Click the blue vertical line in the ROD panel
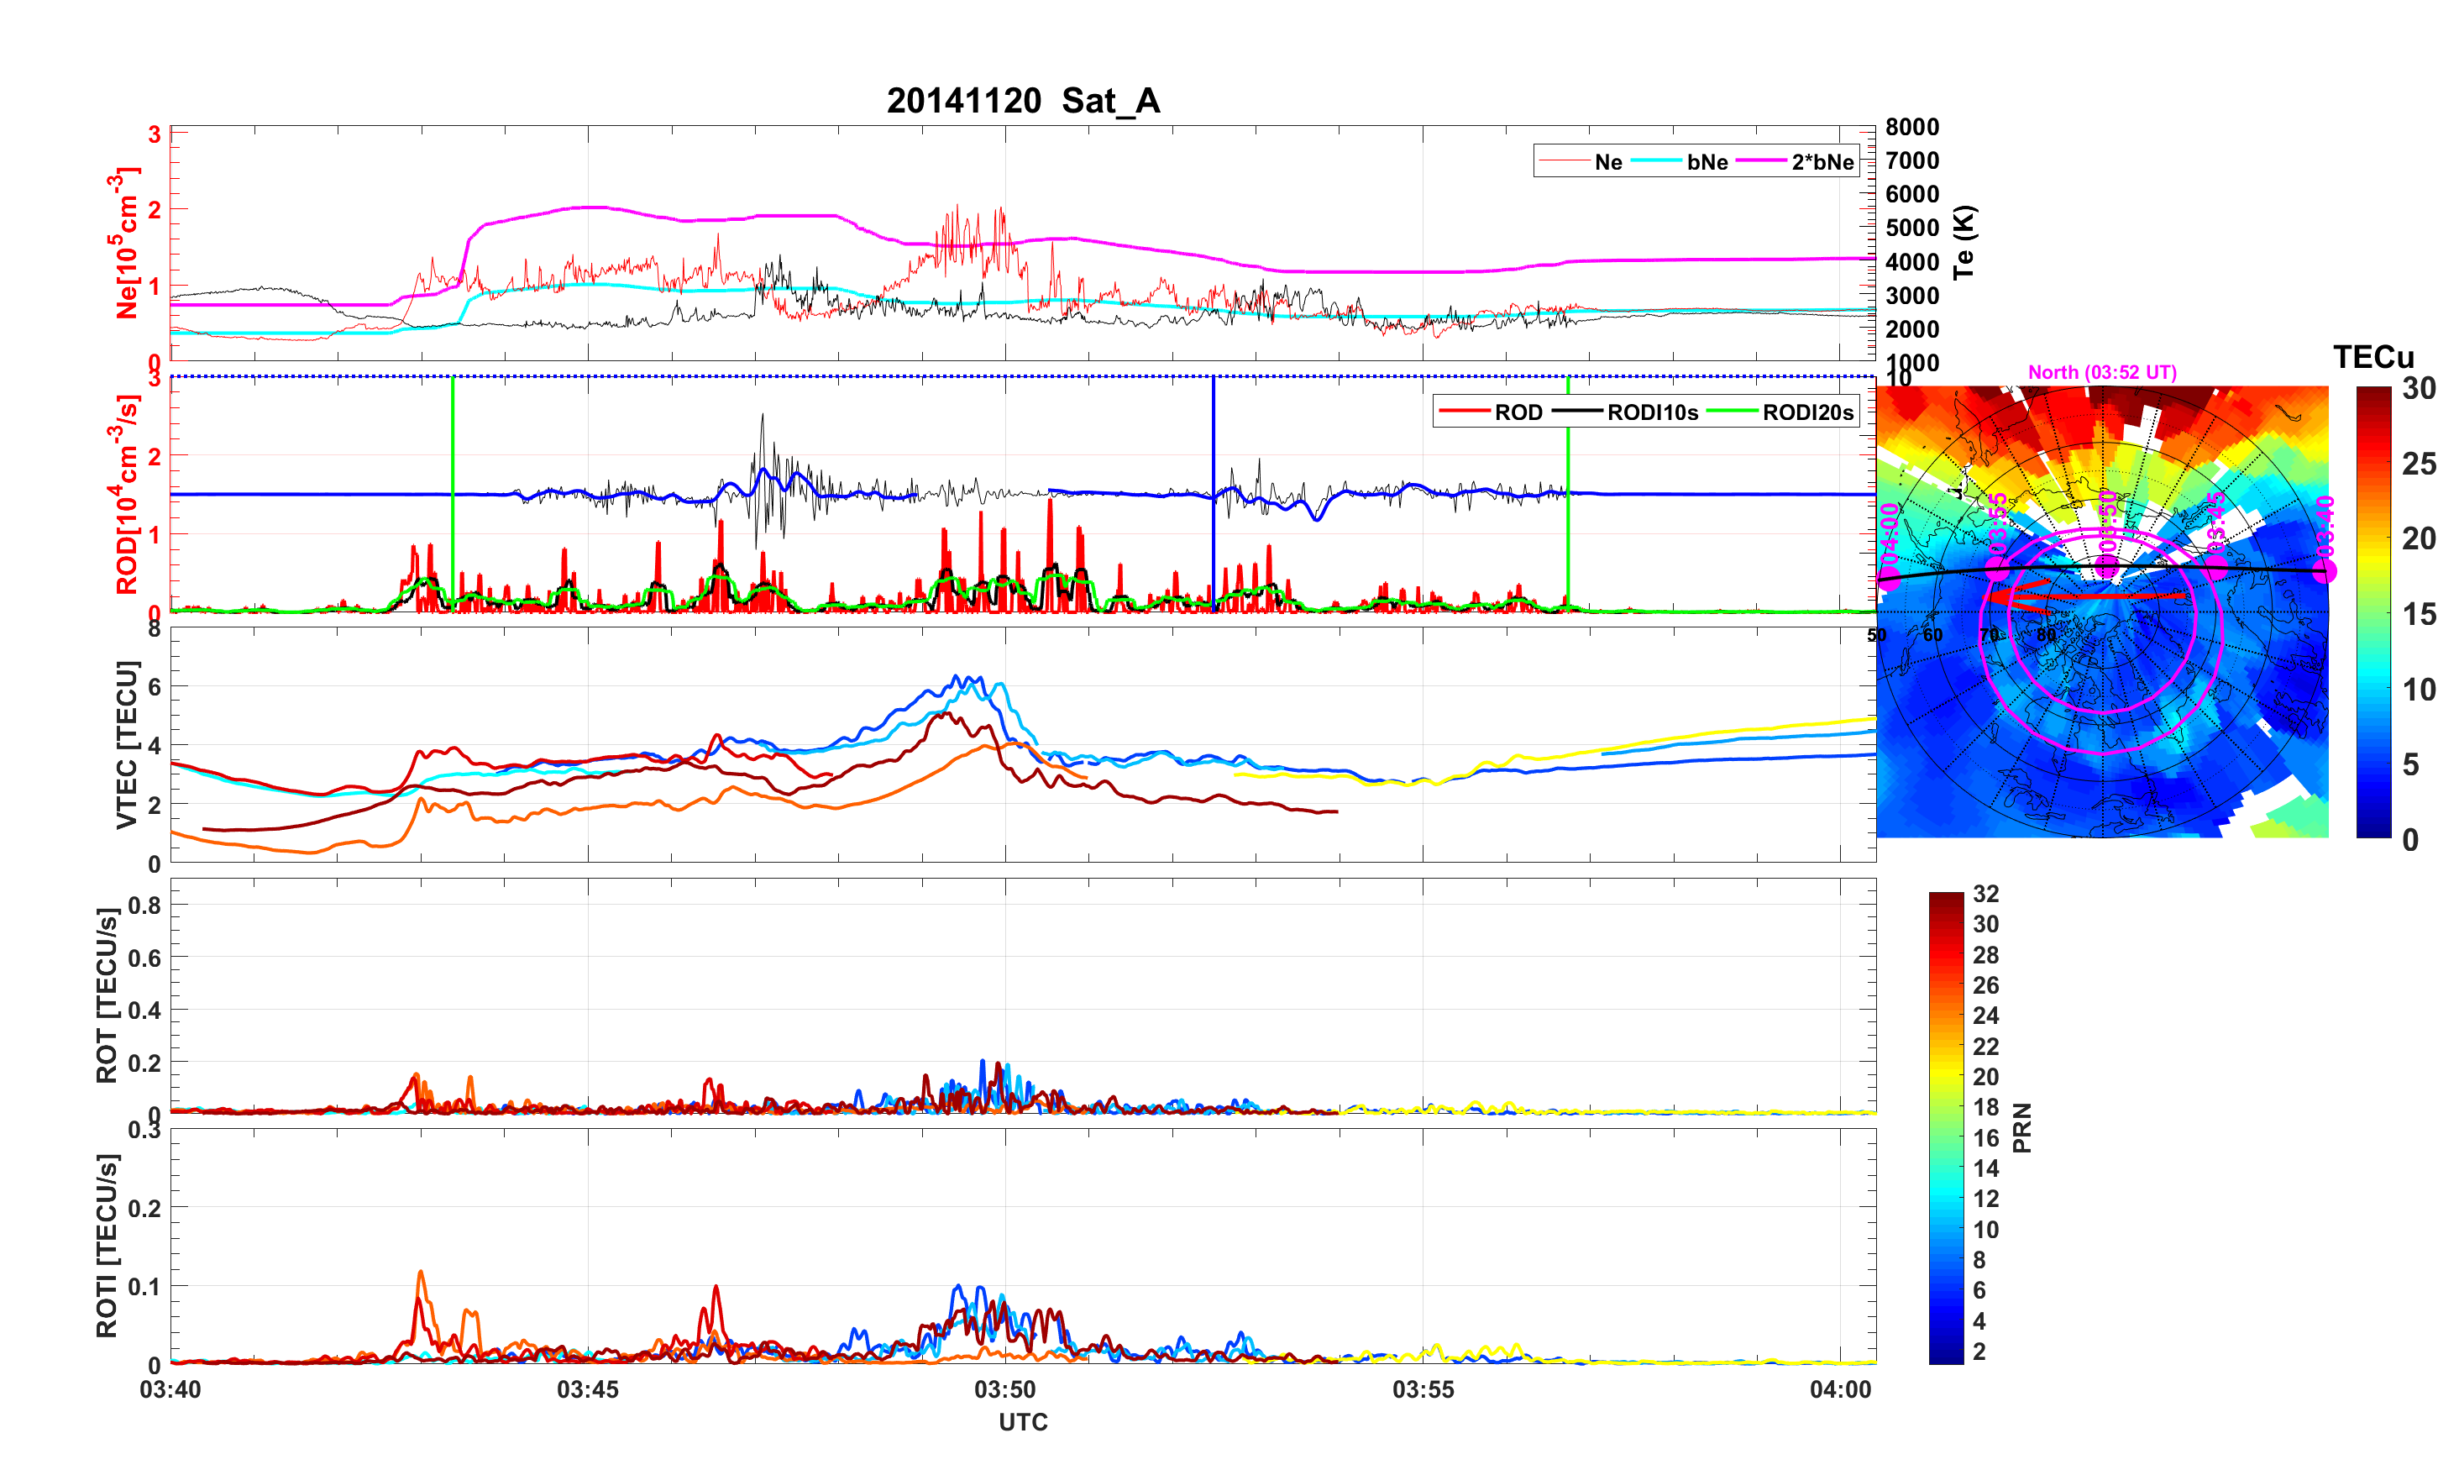 tap(1213, 445)
